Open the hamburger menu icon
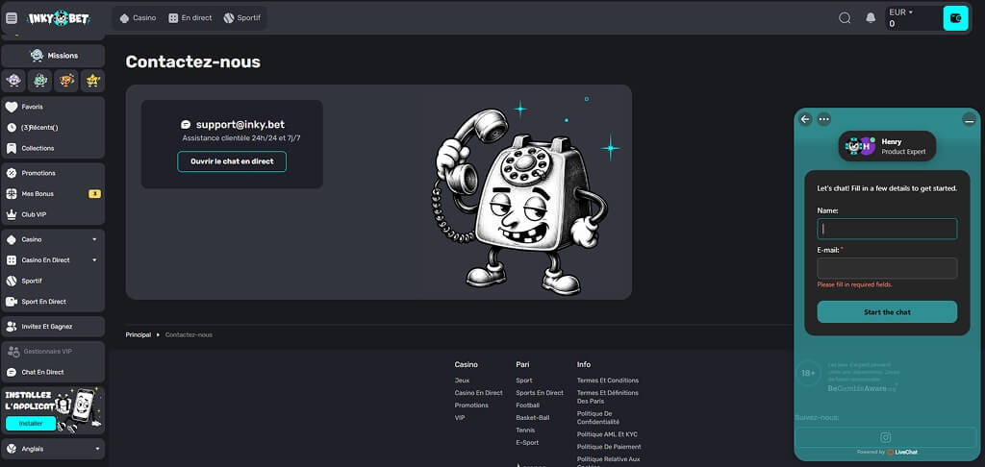Viewport: 985px width, 467px height. (12, 18)
